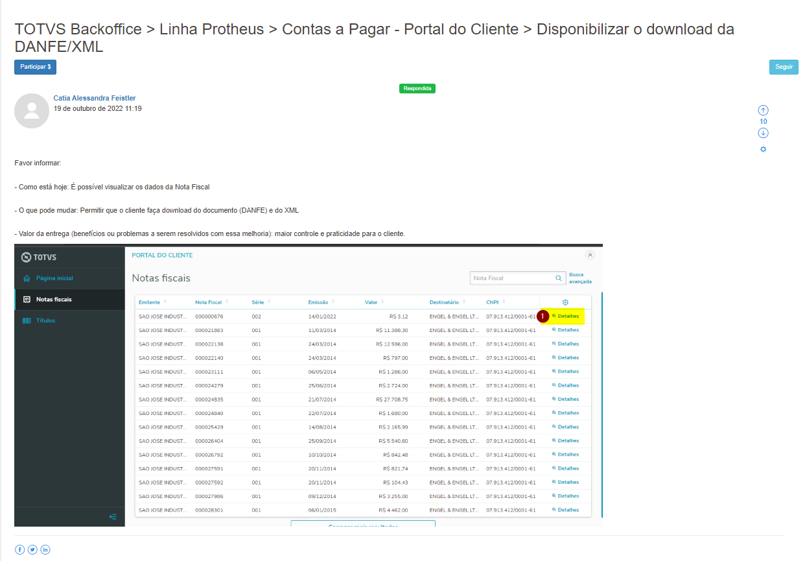Click the value R$ 27.708,75 cell
This screenshot has width=805, height=561.
(x=391, y=400)
